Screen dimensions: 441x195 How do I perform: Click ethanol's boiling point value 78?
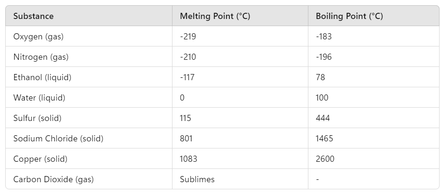click(320, 77)
